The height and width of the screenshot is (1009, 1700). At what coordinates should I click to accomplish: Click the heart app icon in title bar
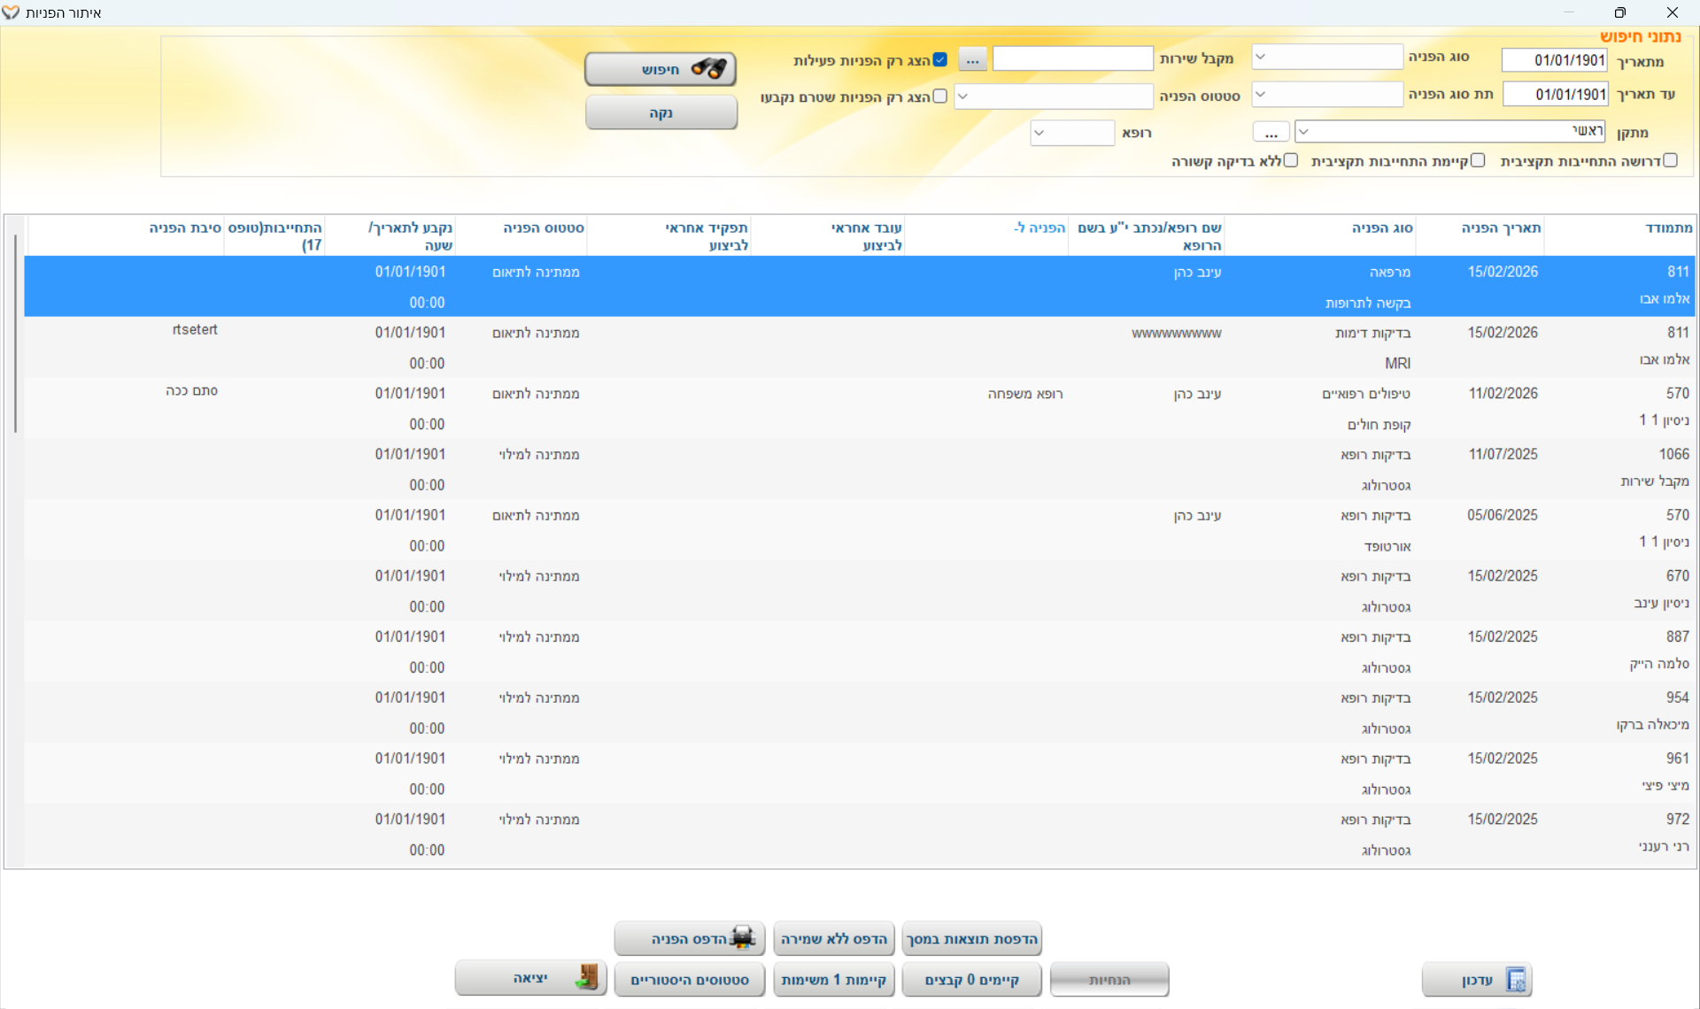point(11,12)
